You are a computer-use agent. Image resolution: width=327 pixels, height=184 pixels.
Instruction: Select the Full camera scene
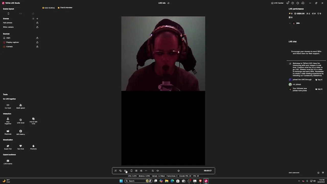[8, 23]
